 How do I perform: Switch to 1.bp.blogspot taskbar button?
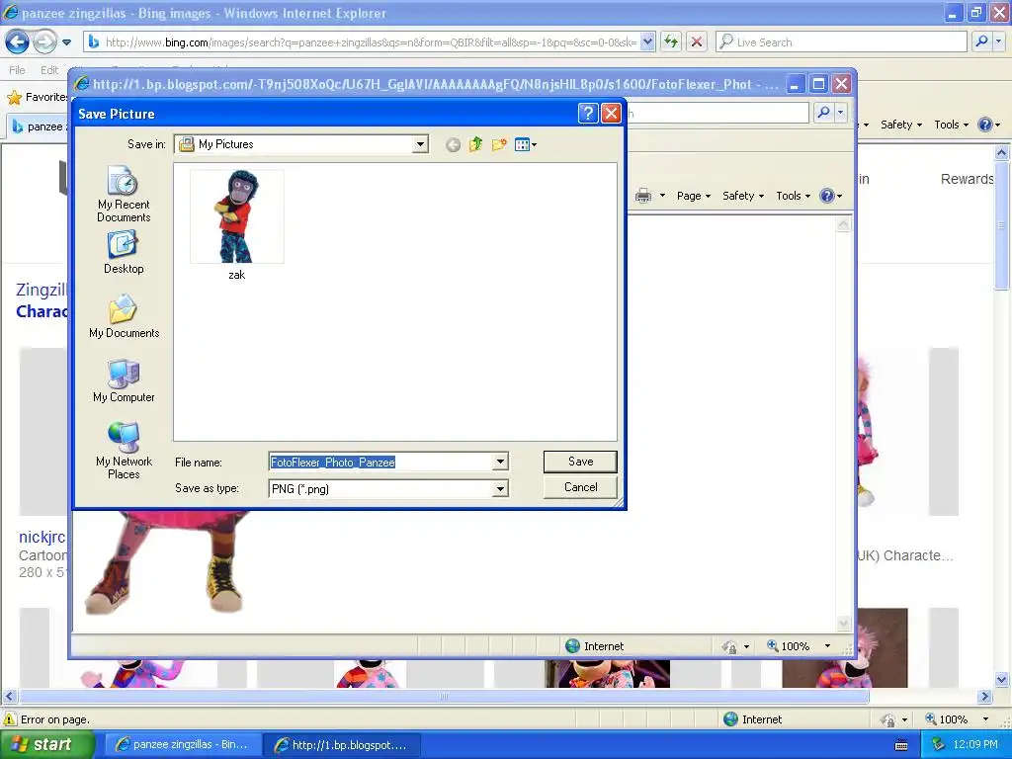coord(342,745)
